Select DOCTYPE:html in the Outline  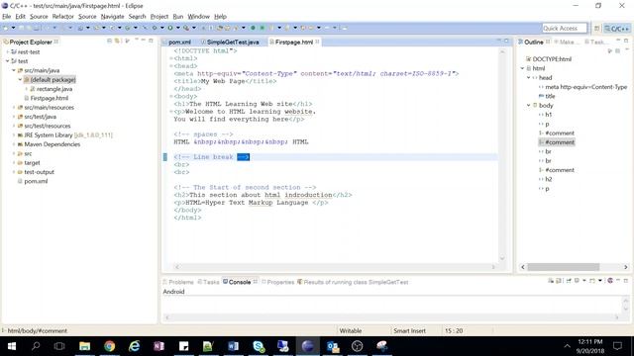[552, 59]
